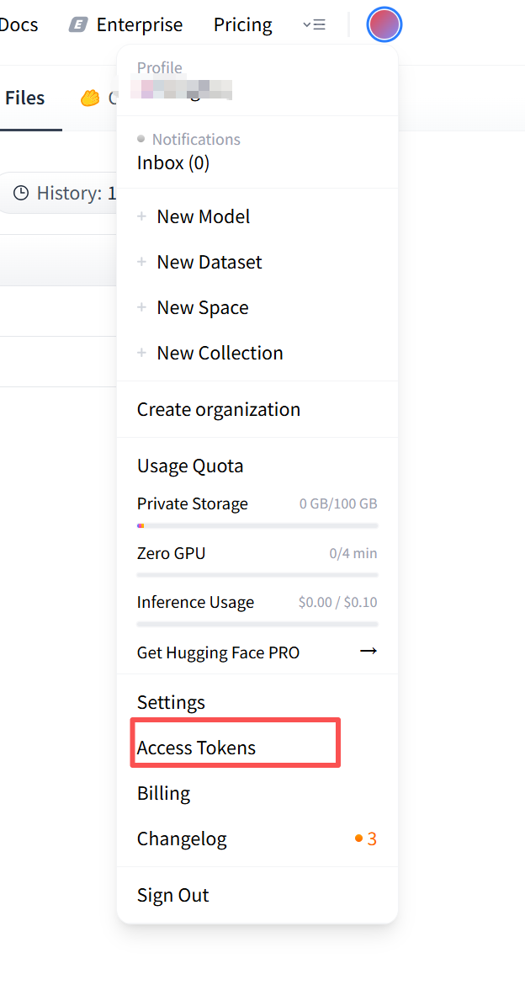The image size is (525, 985).
Task: Sign Out of the account
Action: [x=172, y=895]
